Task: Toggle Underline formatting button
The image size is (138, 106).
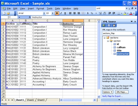Action: 65,13
